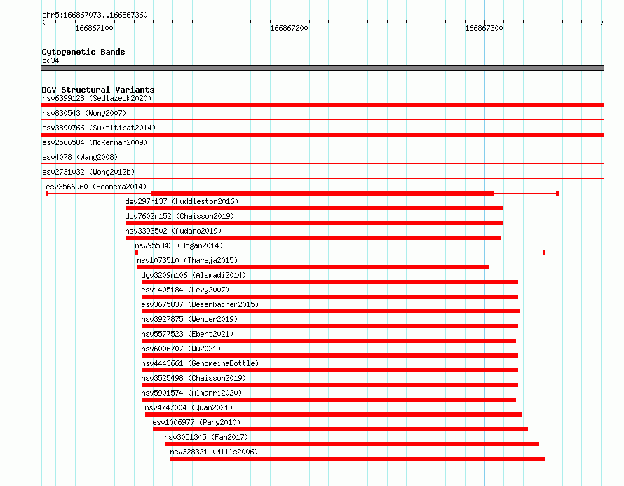This screenshot has width=624, height=486.
Task: Click the thin red line under nsv830543
Action: click(x=323, y=119)
